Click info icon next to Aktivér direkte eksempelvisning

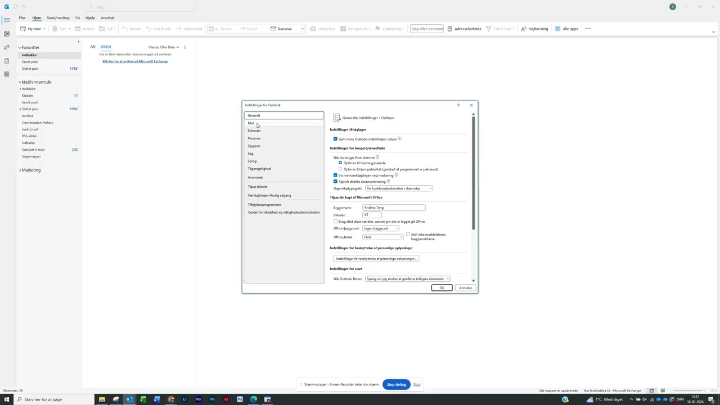click(x=389, y=181)
